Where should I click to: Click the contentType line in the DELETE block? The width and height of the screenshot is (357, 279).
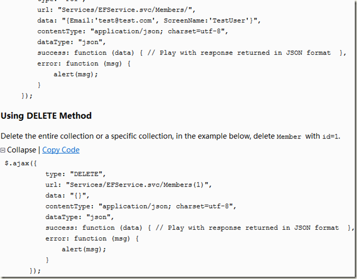pyautogui.click(x=139, y=206)
